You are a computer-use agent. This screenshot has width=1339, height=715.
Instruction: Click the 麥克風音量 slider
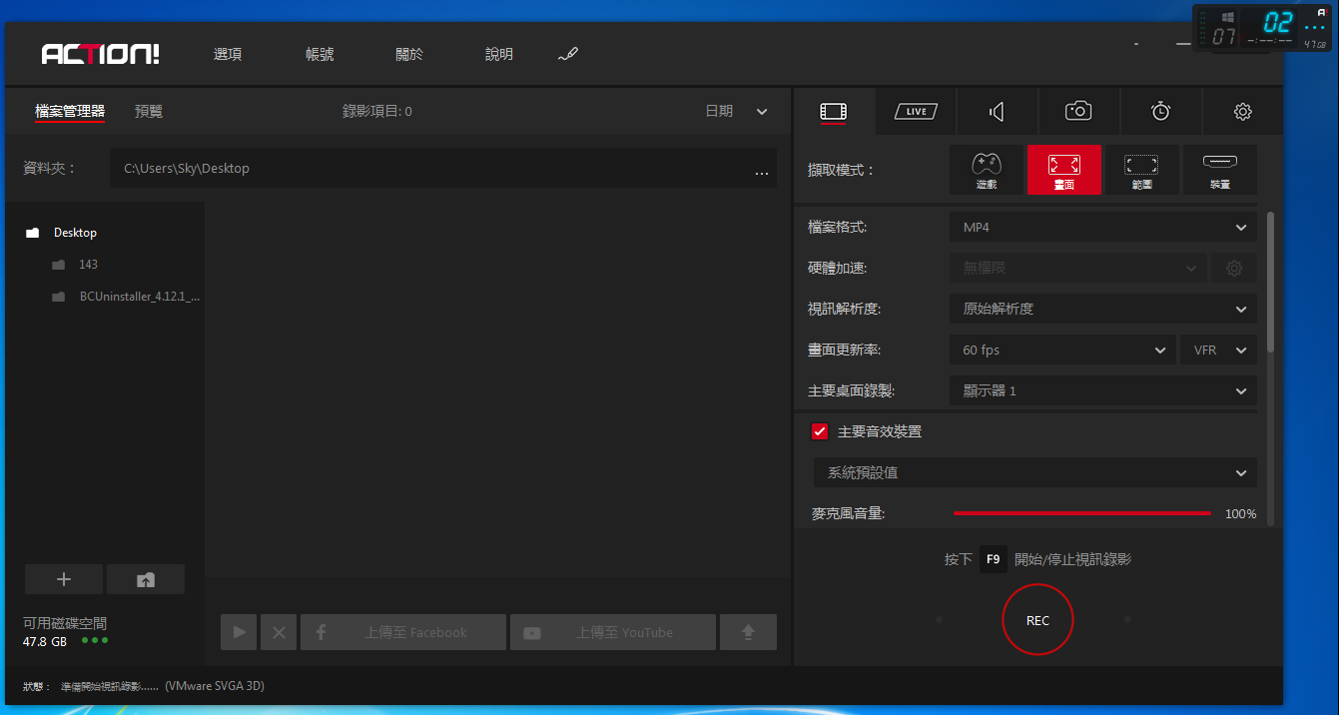click(x=1082, y=513)
